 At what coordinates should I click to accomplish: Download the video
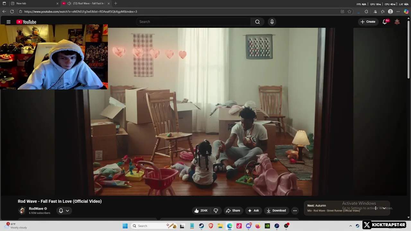pos(276,210)
